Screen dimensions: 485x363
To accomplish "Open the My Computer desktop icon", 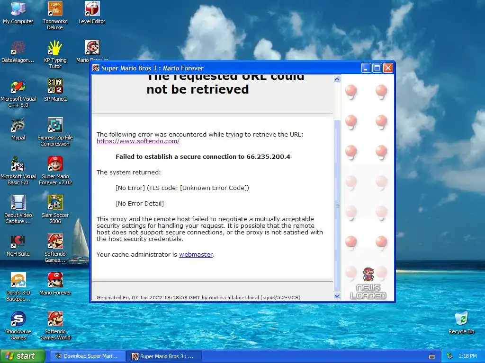I will 18,9.
